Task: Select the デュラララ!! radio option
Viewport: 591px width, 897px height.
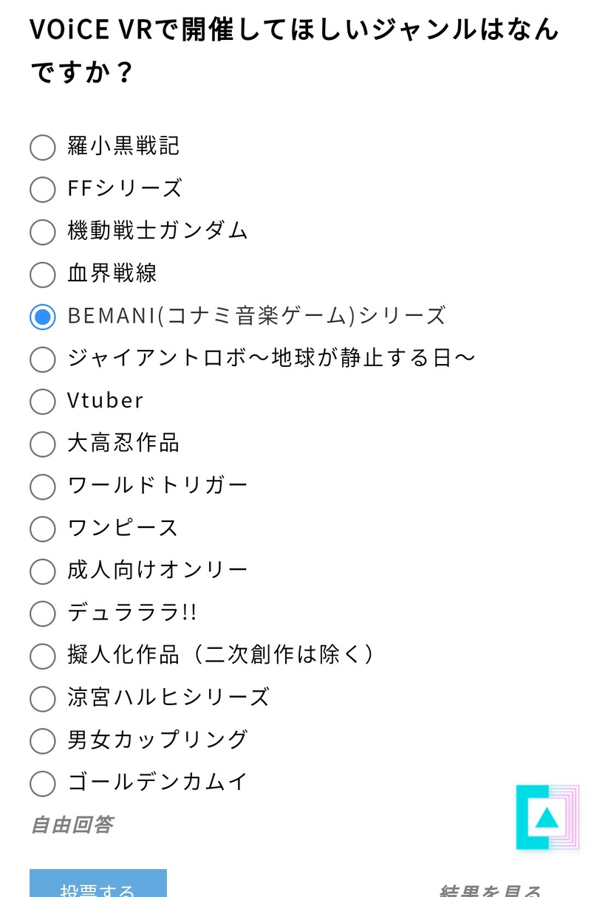Action: pos(43,614)
